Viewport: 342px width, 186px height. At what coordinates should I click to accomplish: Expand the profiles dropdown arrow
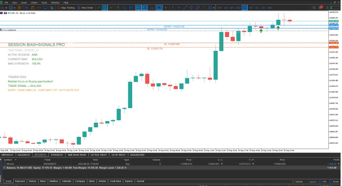pos(15,7)
